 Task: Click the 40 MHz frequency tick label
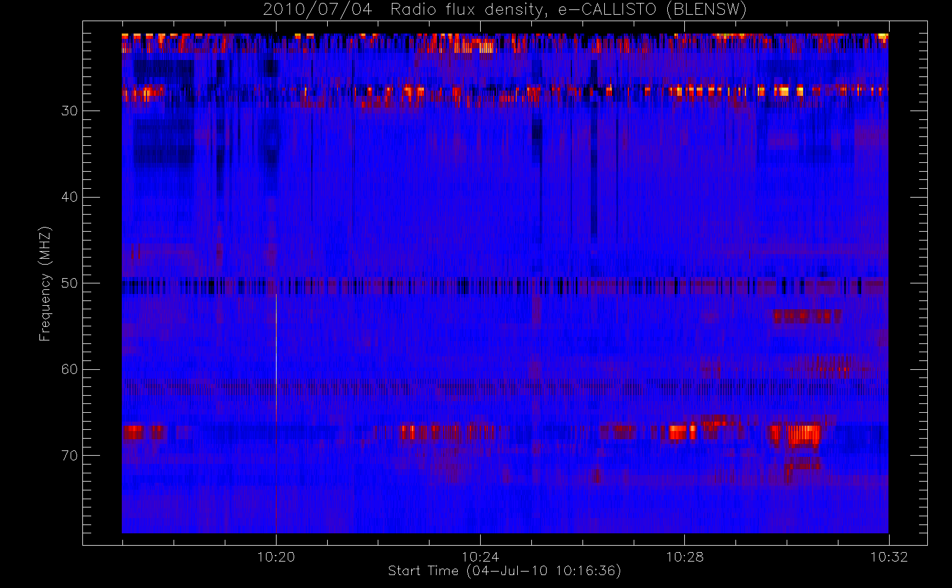click(x=69, y=197)
